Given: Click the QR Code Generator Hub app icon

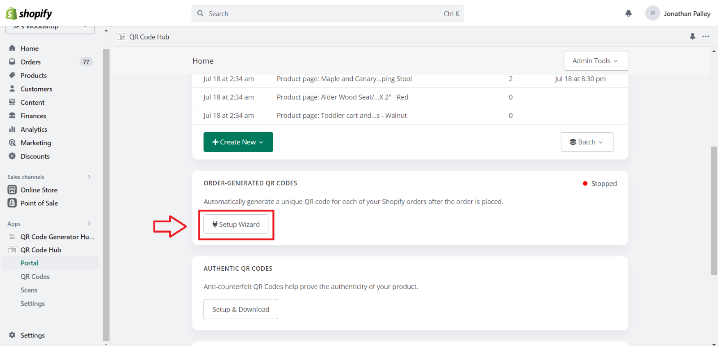Looking at the screenshot, I should point(12,237).
